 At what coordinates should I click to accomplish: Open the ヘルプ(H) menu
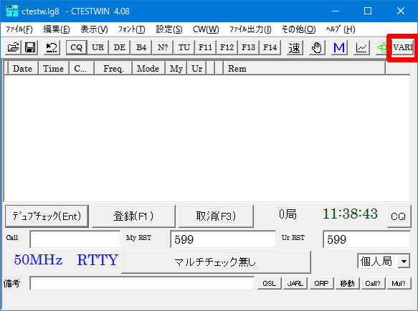click(341, 29)
